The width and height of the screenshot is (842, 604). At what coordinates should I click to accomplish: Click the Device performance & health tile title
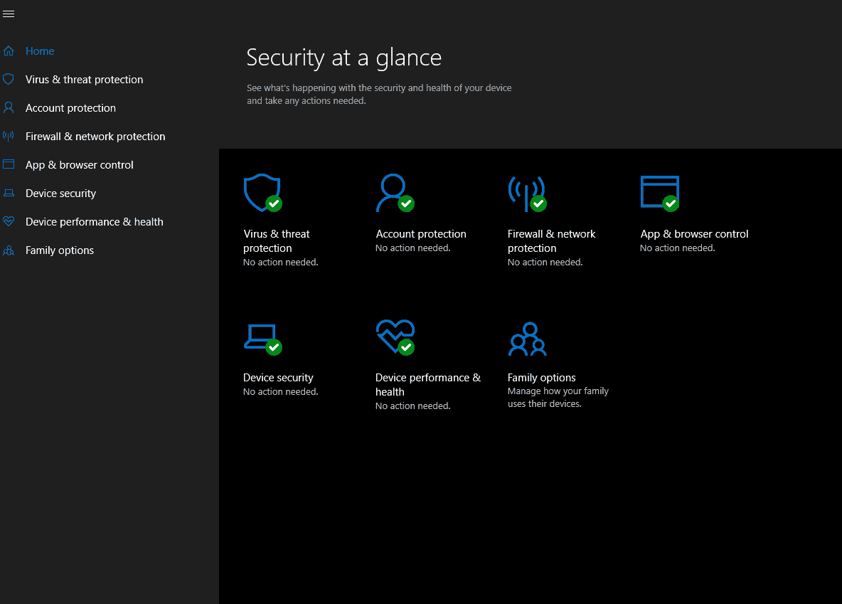(x=428, y=384)
